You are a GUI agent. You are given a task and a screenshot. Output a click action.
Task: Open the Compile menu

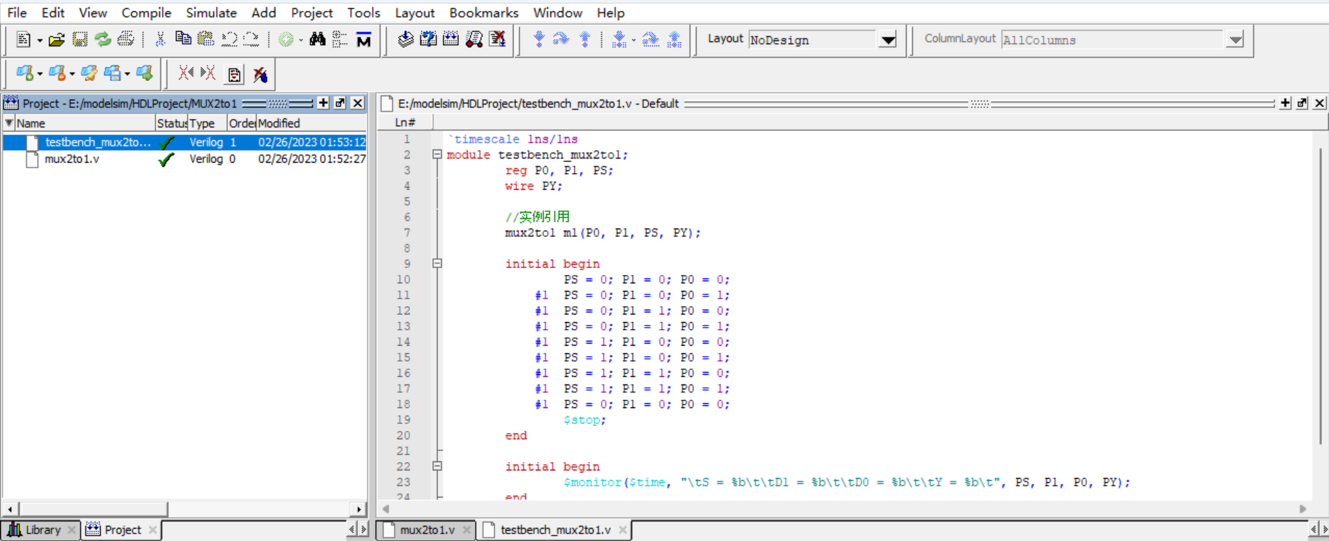146,12
